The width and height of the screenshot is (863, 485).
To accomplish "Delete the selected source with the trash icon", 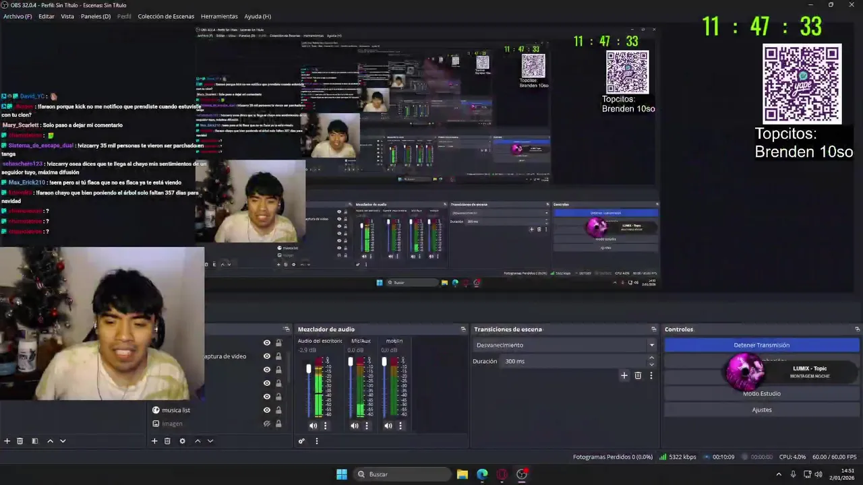I will [x=167, y=441].
